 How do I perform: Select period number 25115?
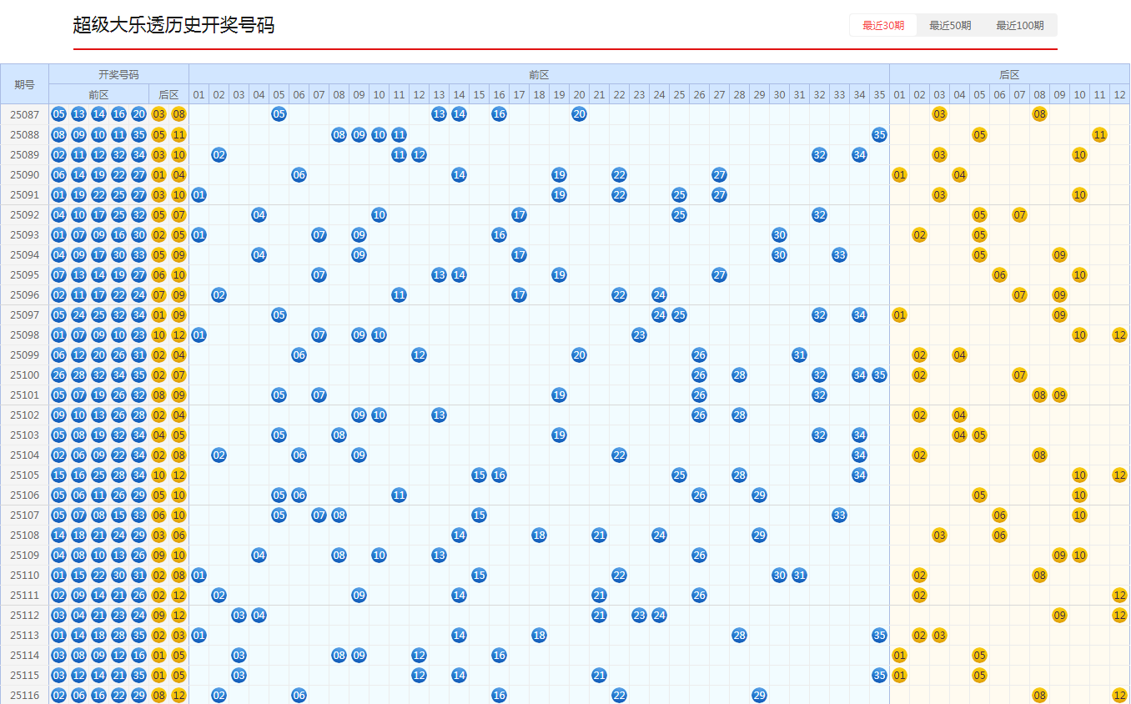[x=24, y=675]
